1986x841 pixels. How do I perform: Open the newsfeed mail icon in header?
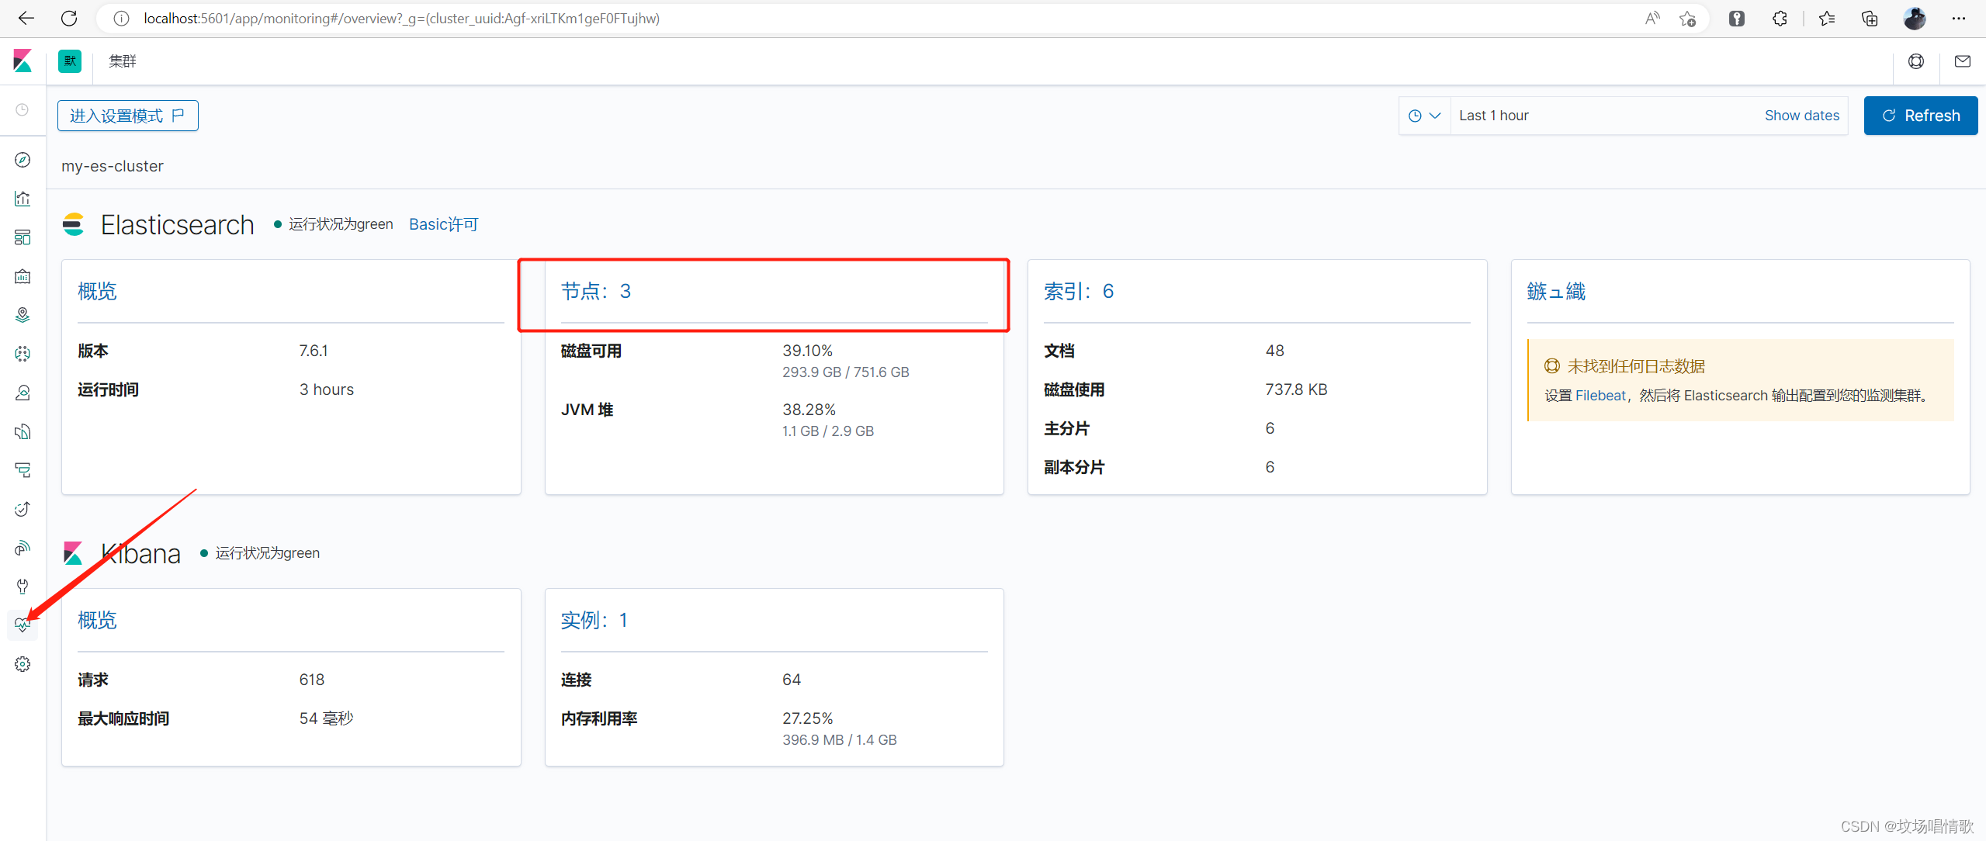click(1962, 61)
